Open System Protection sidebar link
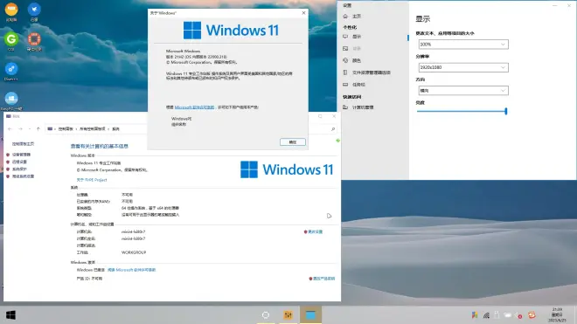577x324 pixels. tap(19, 169)
